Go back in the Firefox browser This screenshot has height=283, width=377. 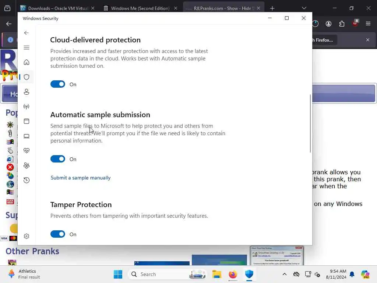pos(9,24)
